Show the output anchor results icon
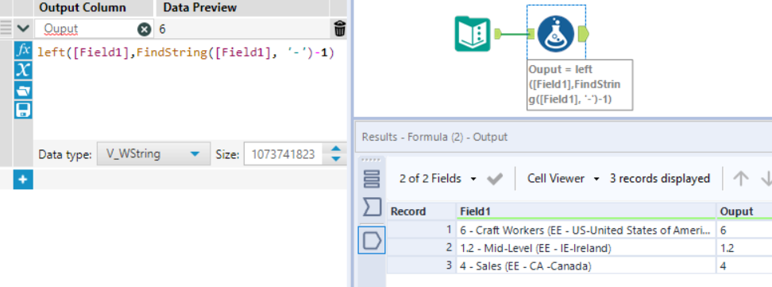 tap(371, 240)
